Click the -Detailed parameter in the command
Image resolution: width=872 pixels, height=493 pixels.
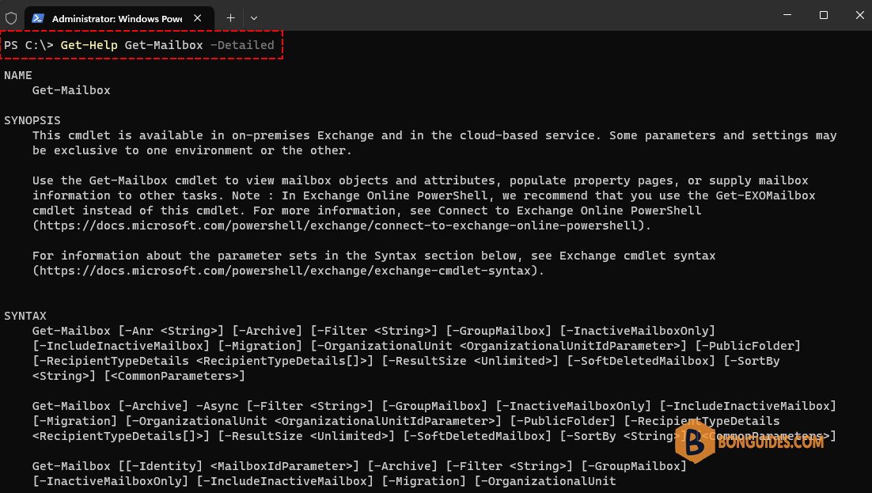point(242,45)
